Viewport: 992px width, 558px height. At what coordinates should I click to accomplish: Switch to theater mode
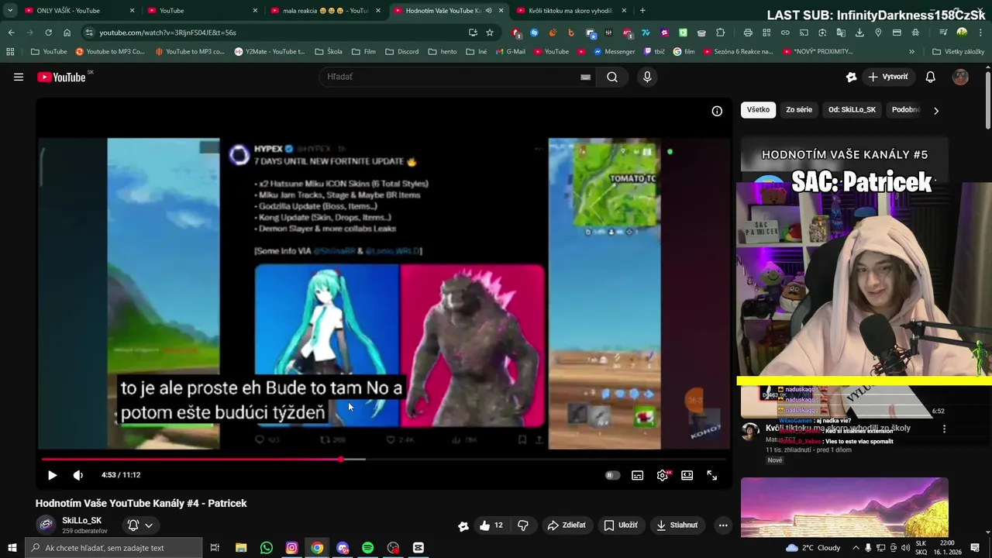(x=687, y=475)
